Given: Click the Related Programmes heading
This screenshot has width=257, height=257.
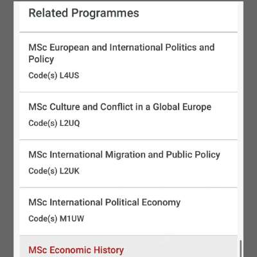Looking at the screenshot, I should tap(84, 13).
